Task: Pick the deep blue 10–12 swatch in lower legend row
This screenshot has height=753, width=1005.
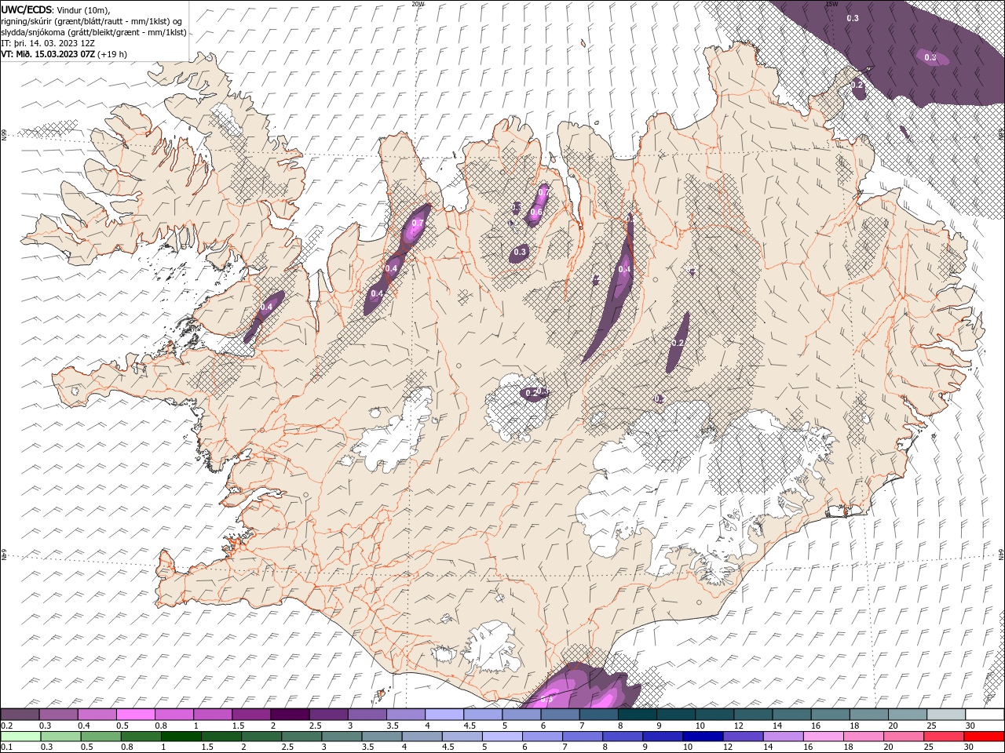Action: pyautogui.click(x=702, y=737)
